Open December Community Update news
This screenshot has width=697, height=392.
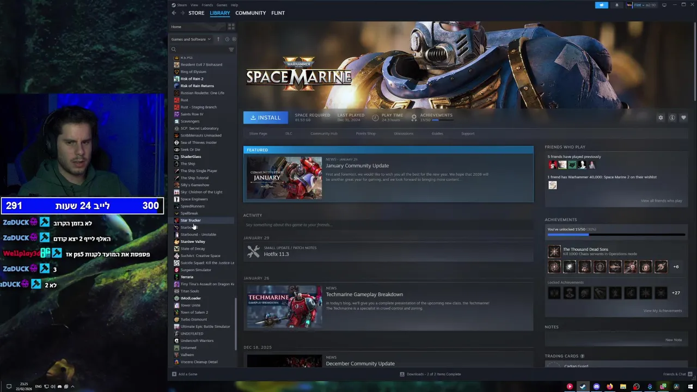[360, 364]
